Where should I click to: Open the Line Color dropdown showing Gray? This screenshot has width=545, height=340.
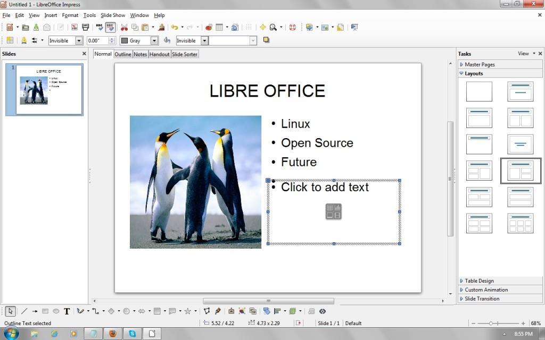(139, 40)
